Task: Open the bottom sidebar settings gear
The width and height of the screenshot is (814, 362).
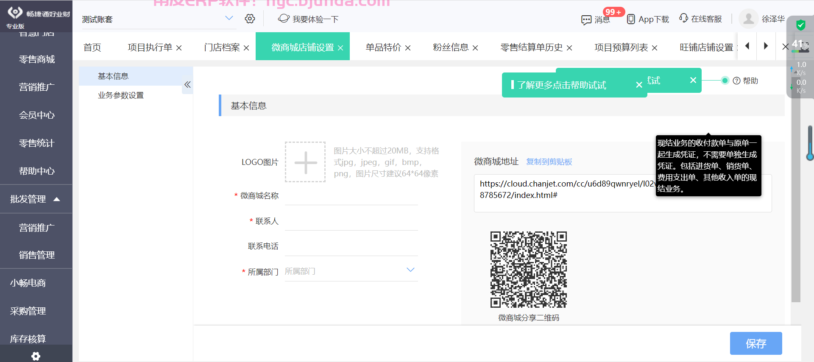Action: tap(36, 356)
